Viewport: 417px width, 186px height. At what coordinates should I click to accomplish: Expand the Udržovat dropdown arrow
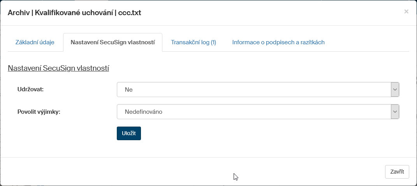[x=395, y=90]
